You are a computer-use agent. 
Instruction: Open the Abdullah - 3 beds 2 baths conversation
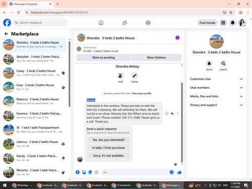pos(34,59)
